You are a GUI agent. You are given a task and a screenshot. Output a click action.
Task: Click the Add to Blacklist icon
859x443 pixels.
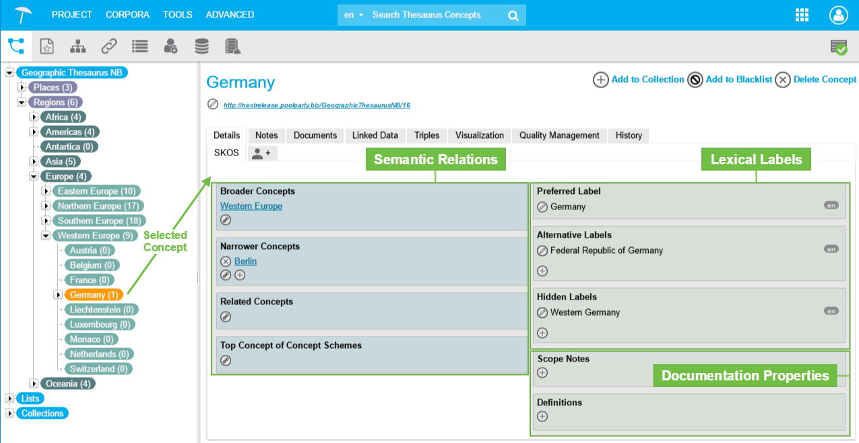coord(695,80)
